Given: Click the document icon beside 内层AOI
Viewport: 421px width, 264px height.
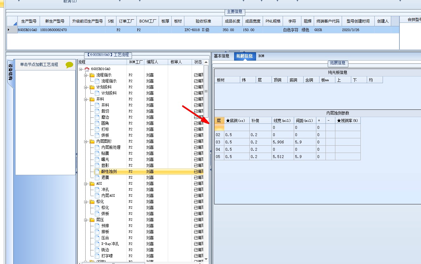Looking at the screenshot, I should (x=97, y=195).
